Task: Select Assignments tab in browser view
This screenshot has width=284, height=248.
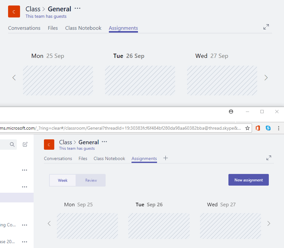Action: 144,159
